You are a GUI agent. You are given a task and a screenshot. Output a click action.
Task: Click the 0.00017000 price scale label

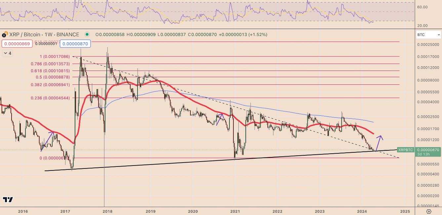[x=428, y=56]
